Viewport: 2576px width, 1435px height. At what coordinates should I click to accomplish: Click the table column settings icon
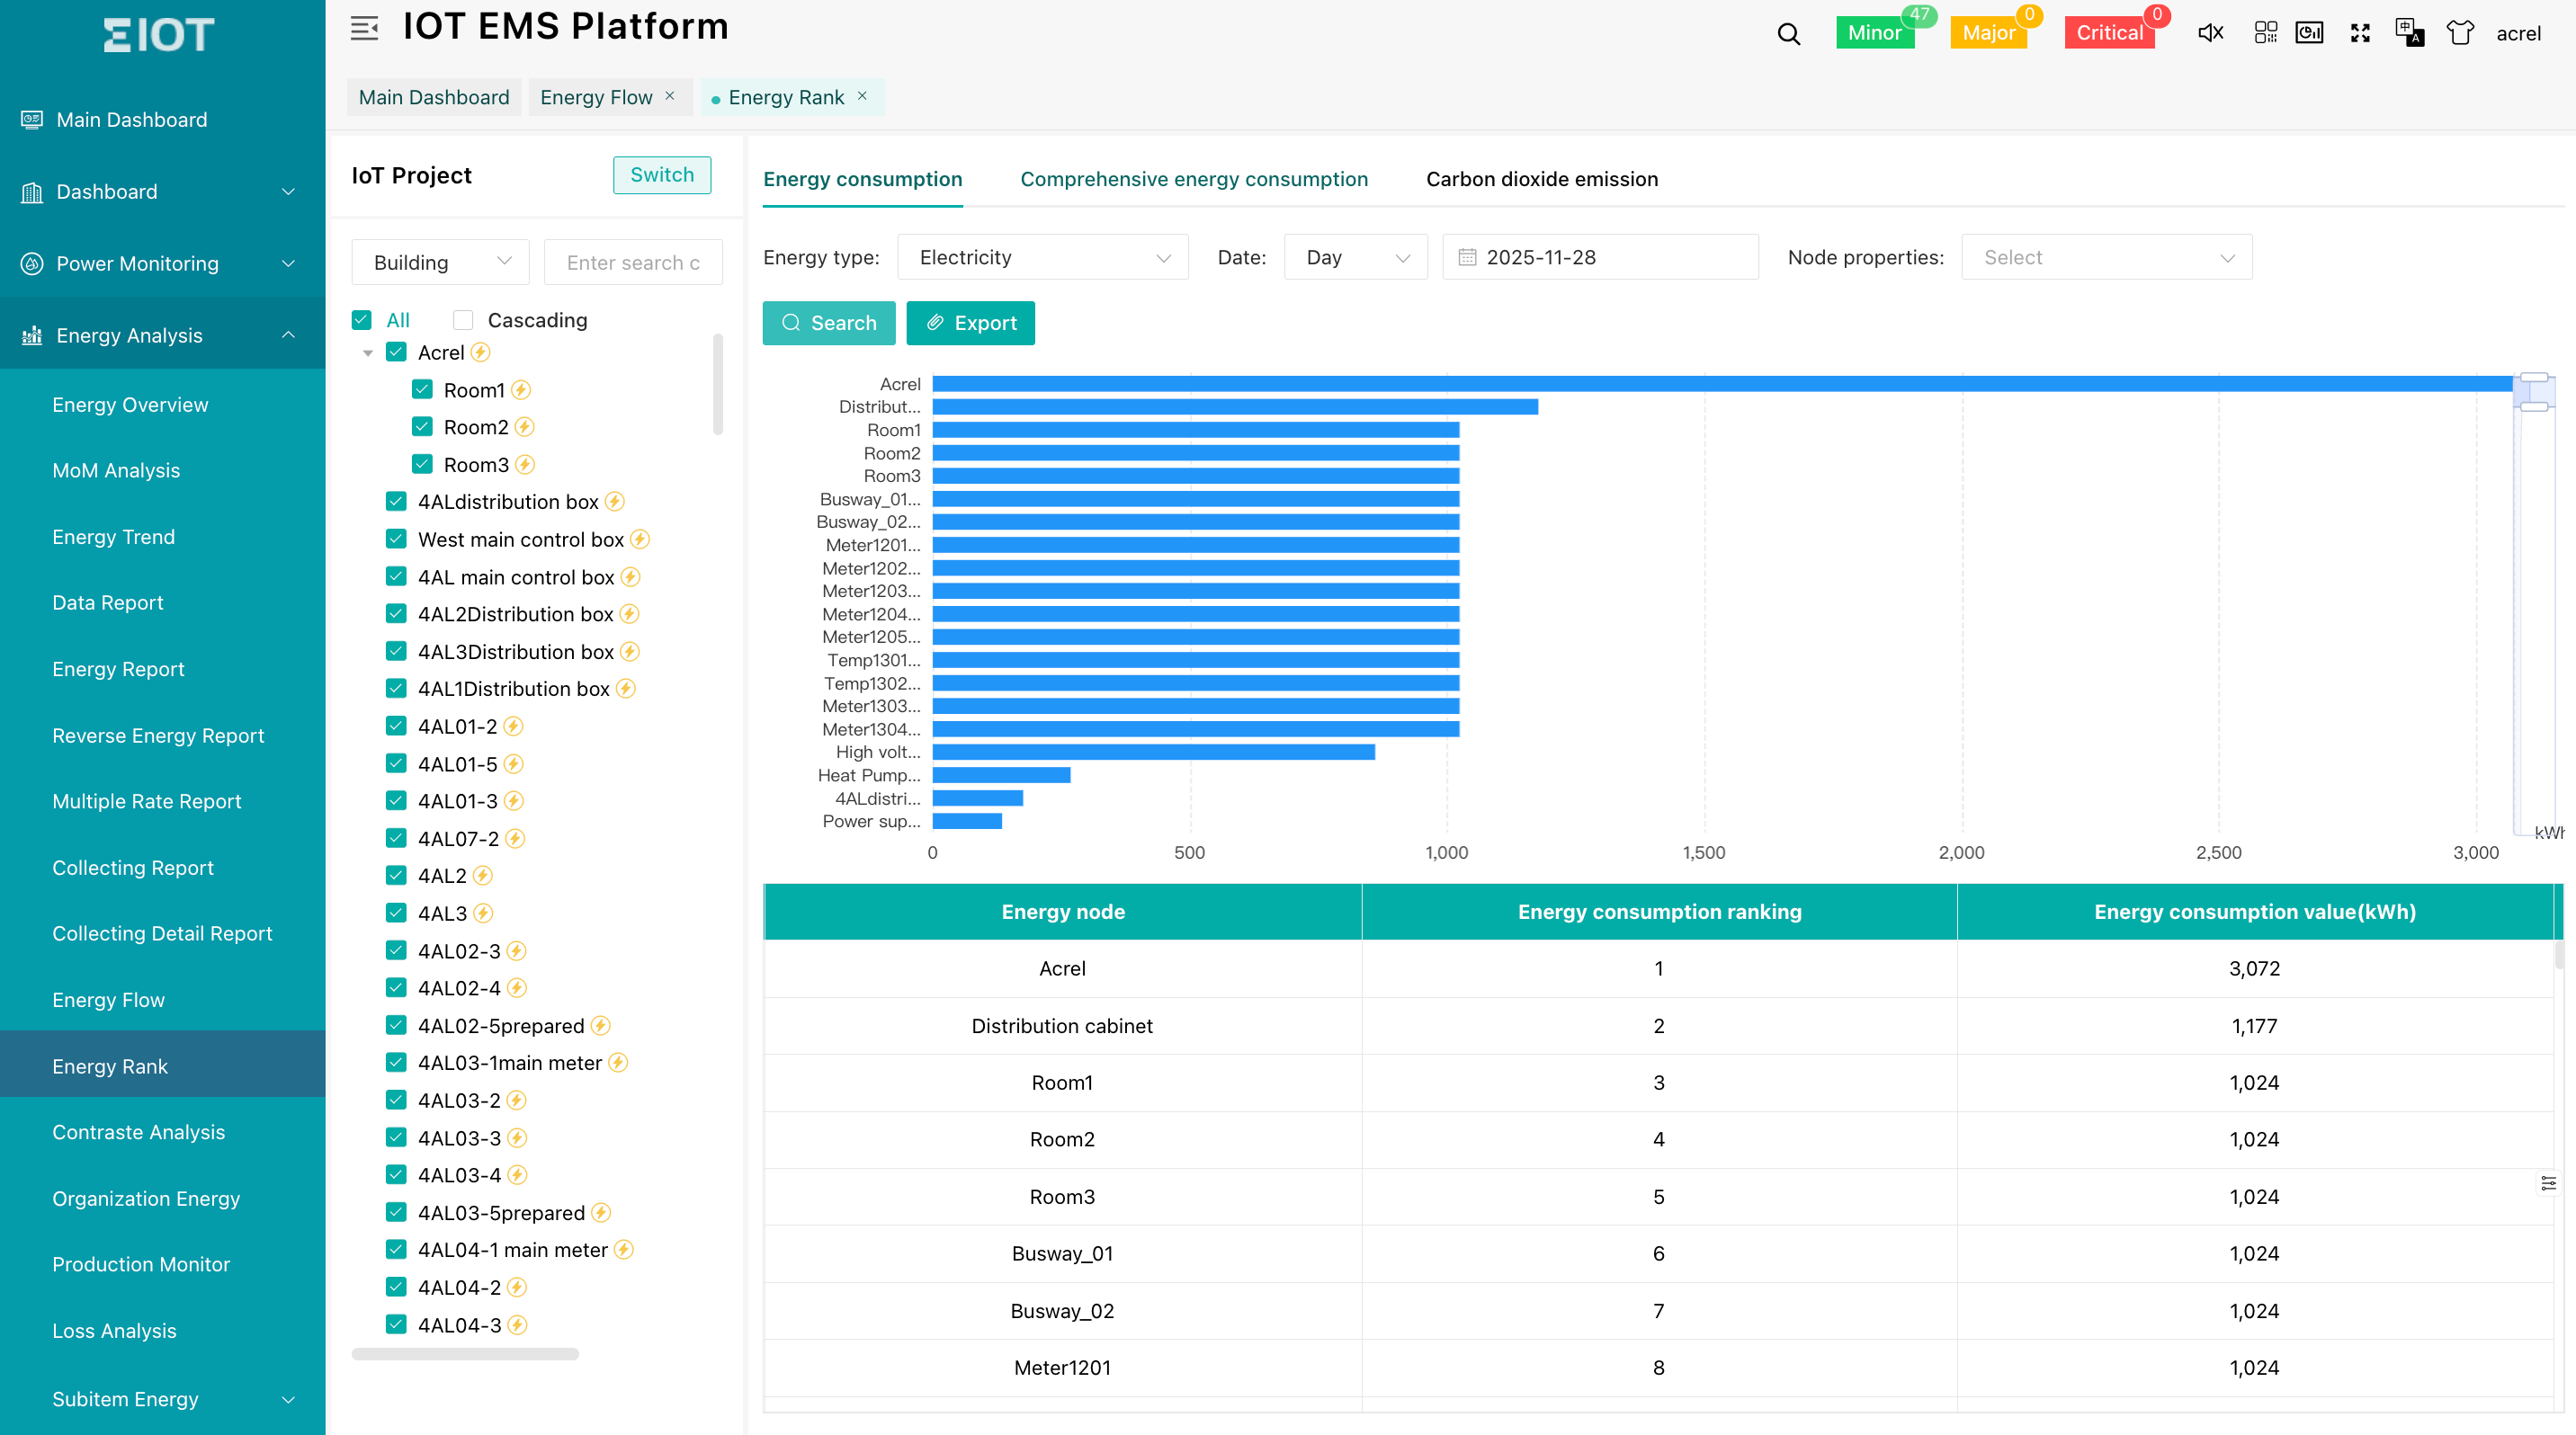[x=2548, y=1183]
